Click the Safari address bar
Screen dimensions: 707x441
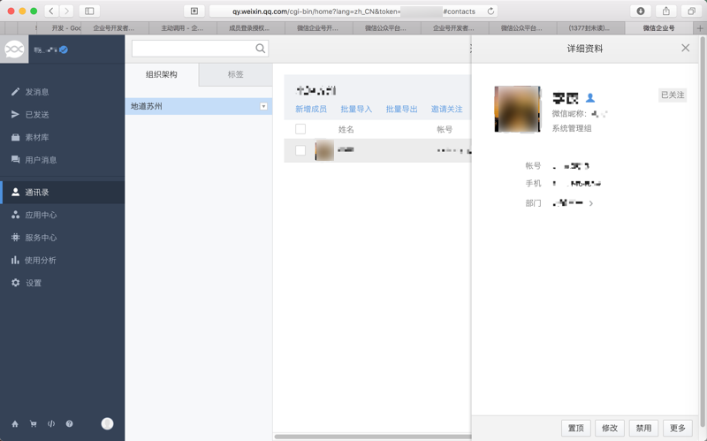(x=353, y=11)
